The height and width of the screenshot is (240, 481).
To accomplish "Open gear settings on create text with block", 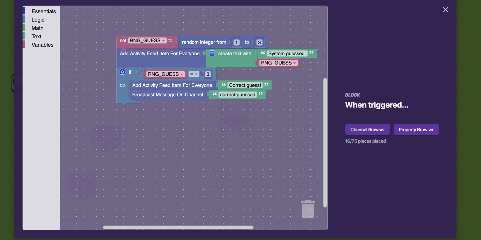I will pyautogui.click(x=212, y=53).
